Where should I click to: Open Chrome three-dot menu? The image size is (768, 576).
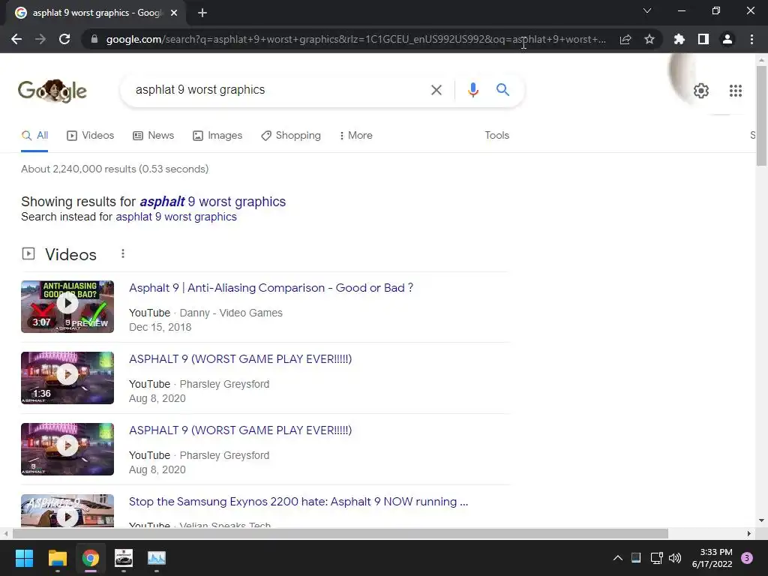pos(751,39)
